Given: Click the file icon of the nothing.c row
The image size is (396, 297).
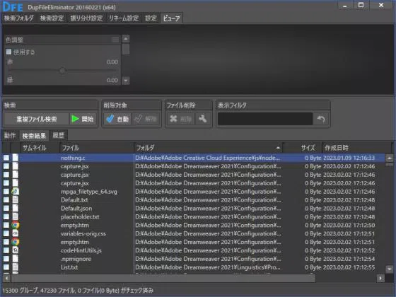Looking at the screenshot, I should coord(16,158).
